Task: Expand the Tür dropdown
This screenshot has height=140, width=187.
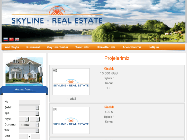Action: pos(29,131)
